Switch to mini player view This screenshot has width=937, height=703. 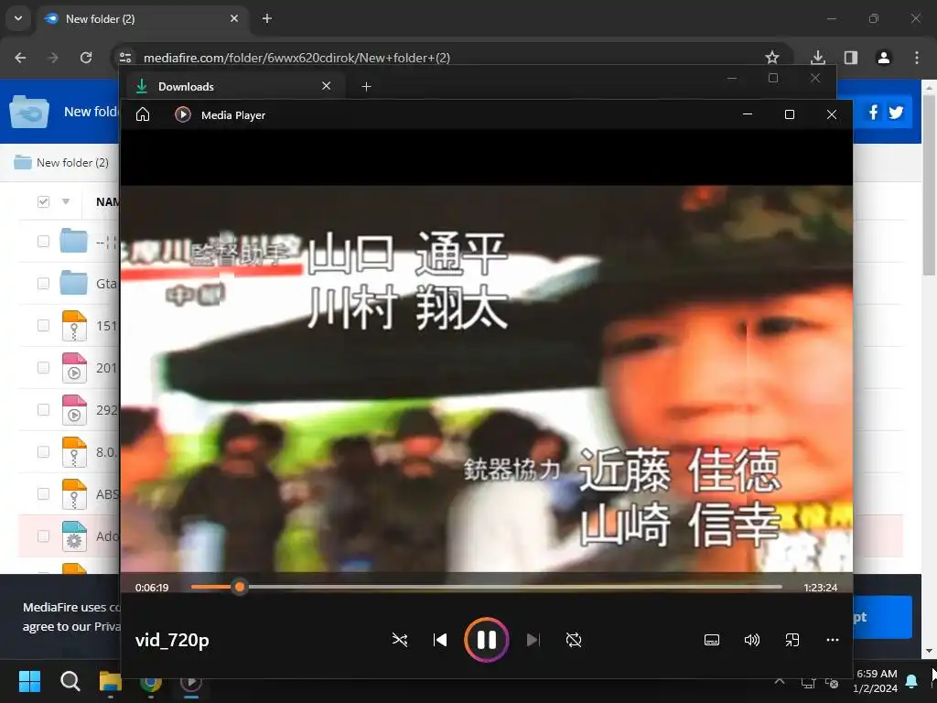(792, 640)
